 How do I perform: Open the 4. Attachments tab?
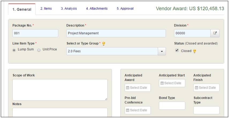[x=97, y=9]
